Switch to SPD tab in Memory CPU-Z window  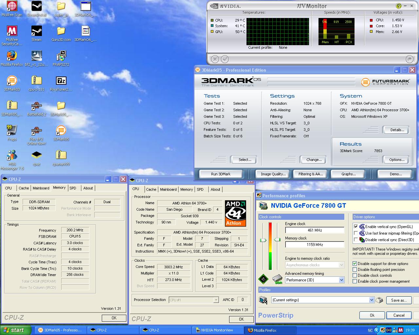73,188
